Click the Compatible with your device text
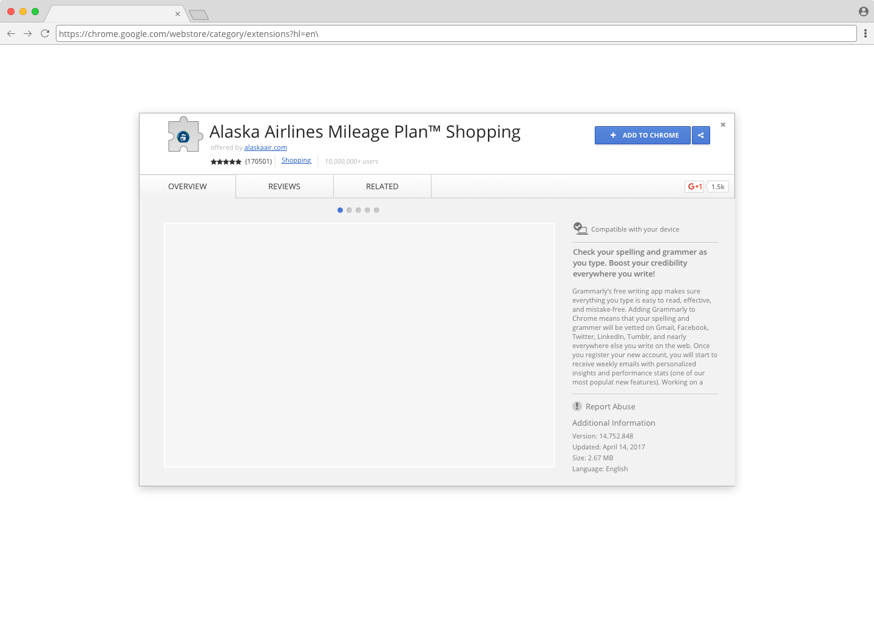874x621 pixels. [x=635, y=229]
